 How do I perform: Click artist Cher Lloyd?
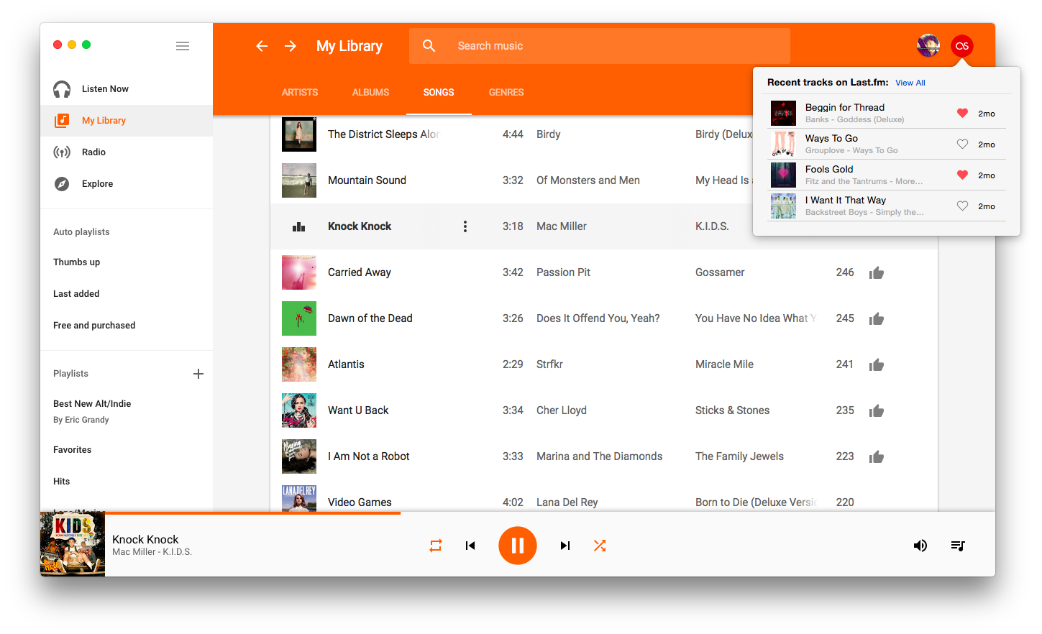(x=562, y=410)
